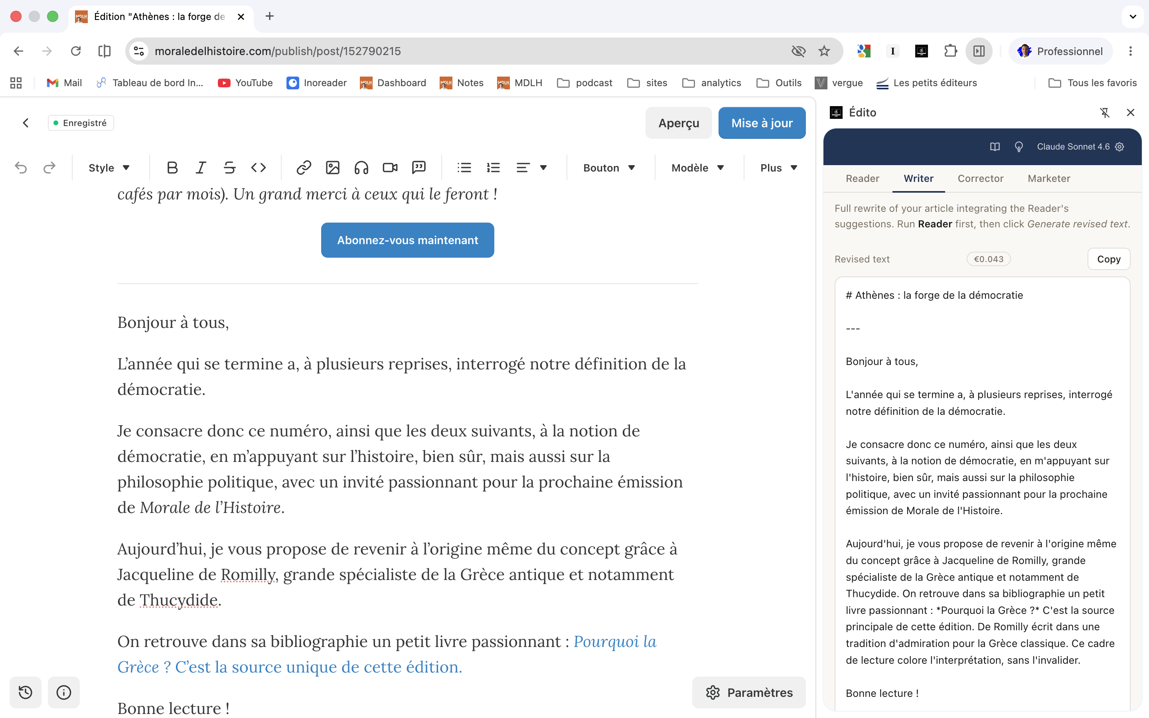
Task: Toggle bold formatting in editor toolbar
Action: point(172,168)
